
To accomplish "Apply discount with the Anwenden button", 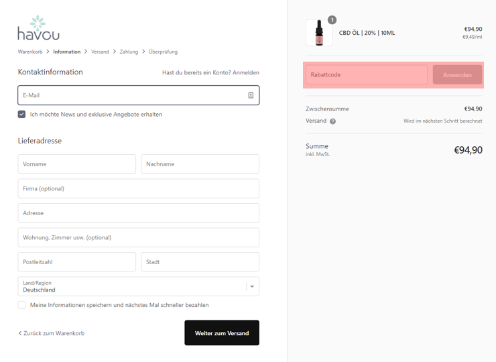I will (x=457, y=75).
